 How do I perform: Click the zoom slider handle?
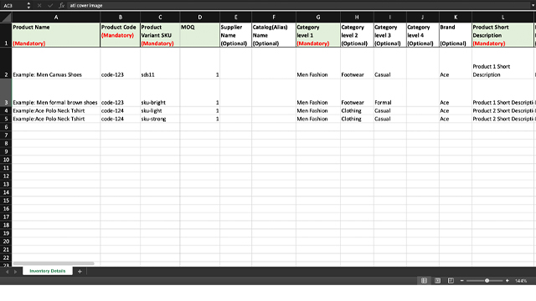tap(487, 281)
